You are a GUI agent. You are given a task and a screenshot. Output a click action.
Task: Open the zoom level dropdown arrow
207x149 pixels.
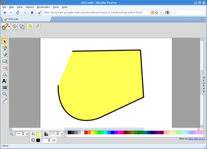point(27,134)
